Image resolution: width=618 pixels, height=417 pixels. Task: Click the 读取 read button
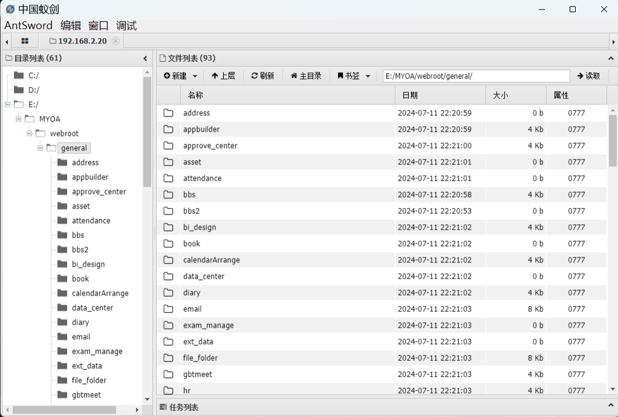pos(588,76)
